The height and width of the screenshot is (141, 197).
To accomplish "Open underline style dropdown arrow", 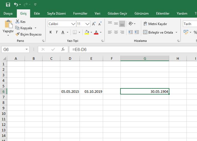I will pyautogui.click(x=68, y=32).
